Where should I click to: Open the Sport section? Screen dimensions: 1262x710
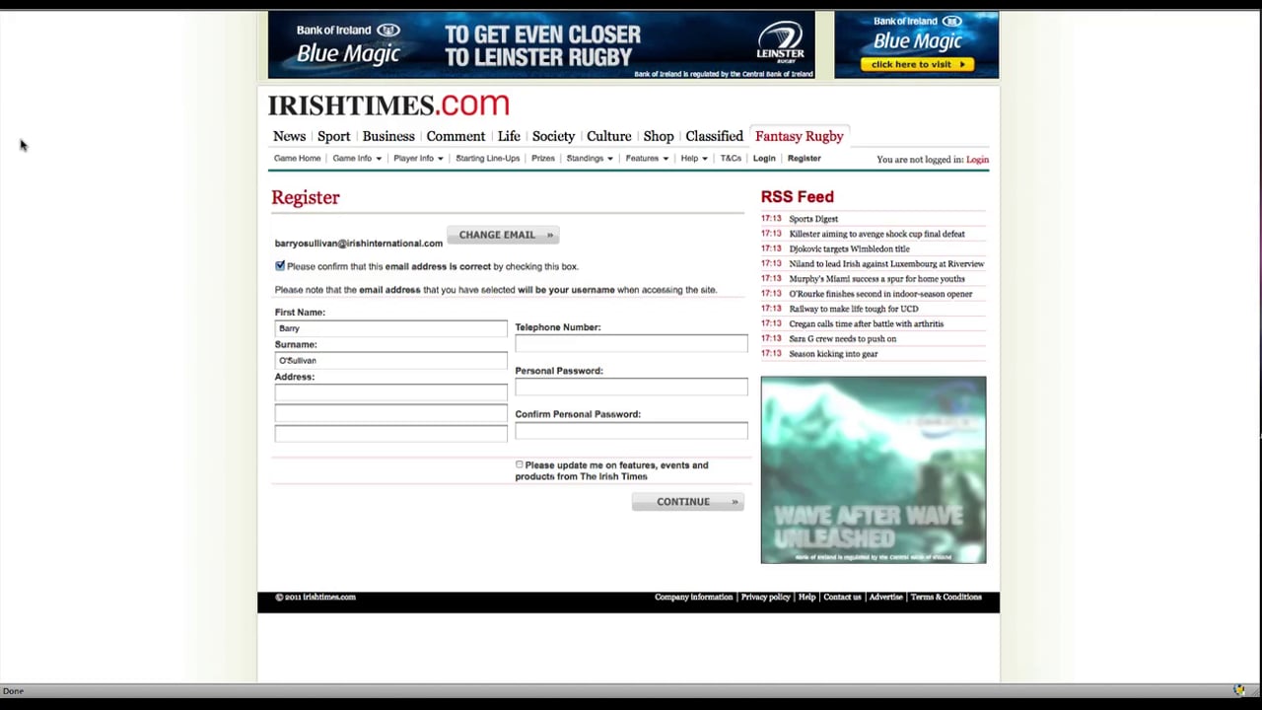(333, 136)
